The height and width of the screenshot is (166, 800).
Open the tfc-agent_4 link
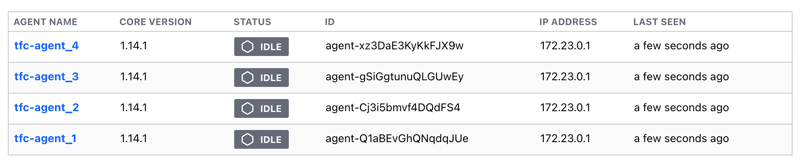pos(46,46)
